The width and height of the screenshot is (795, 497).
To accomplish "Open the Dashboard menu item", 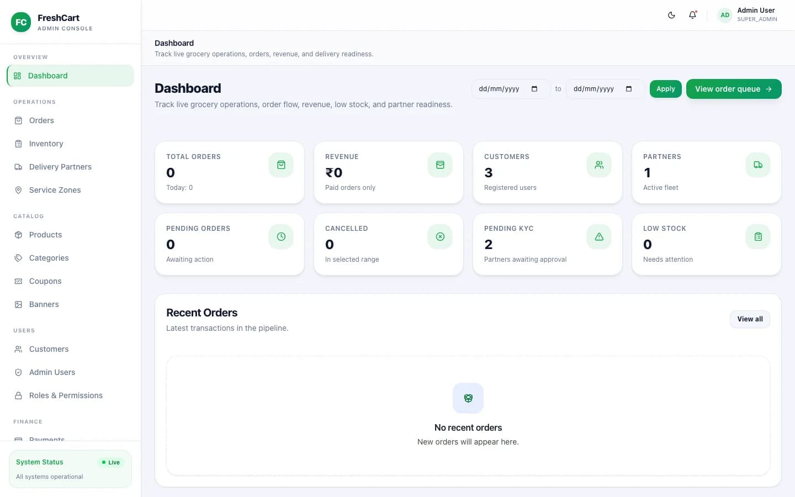I will 70,76.
